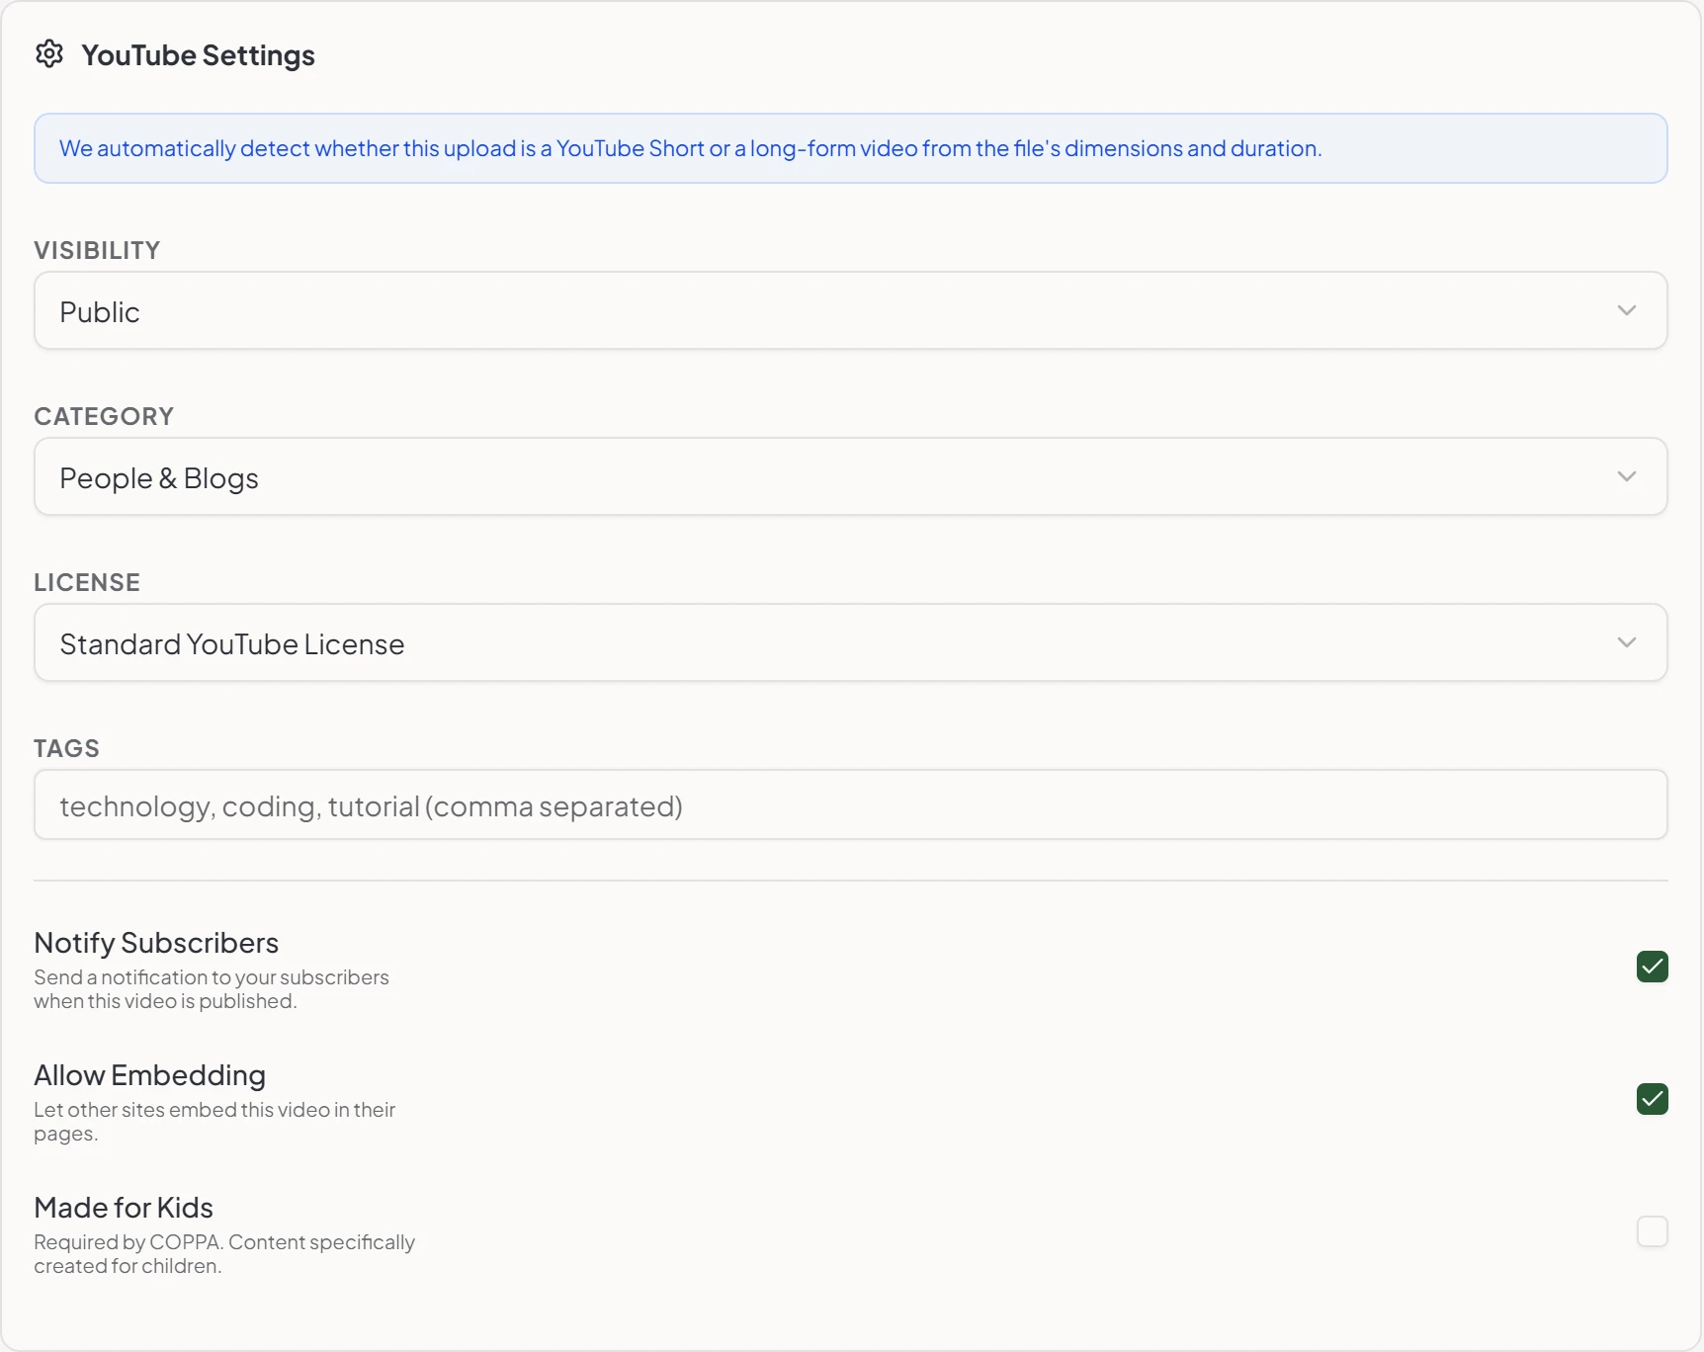Click the 'Allow Embedding' label
This screenshot has width=1704, height=1352.
(150, 1075)
